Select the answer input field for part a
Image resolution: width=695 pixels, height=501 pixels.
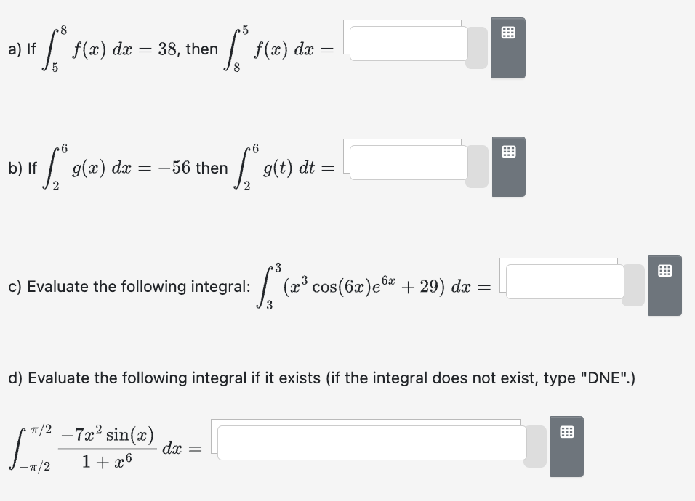coord(409,44)
